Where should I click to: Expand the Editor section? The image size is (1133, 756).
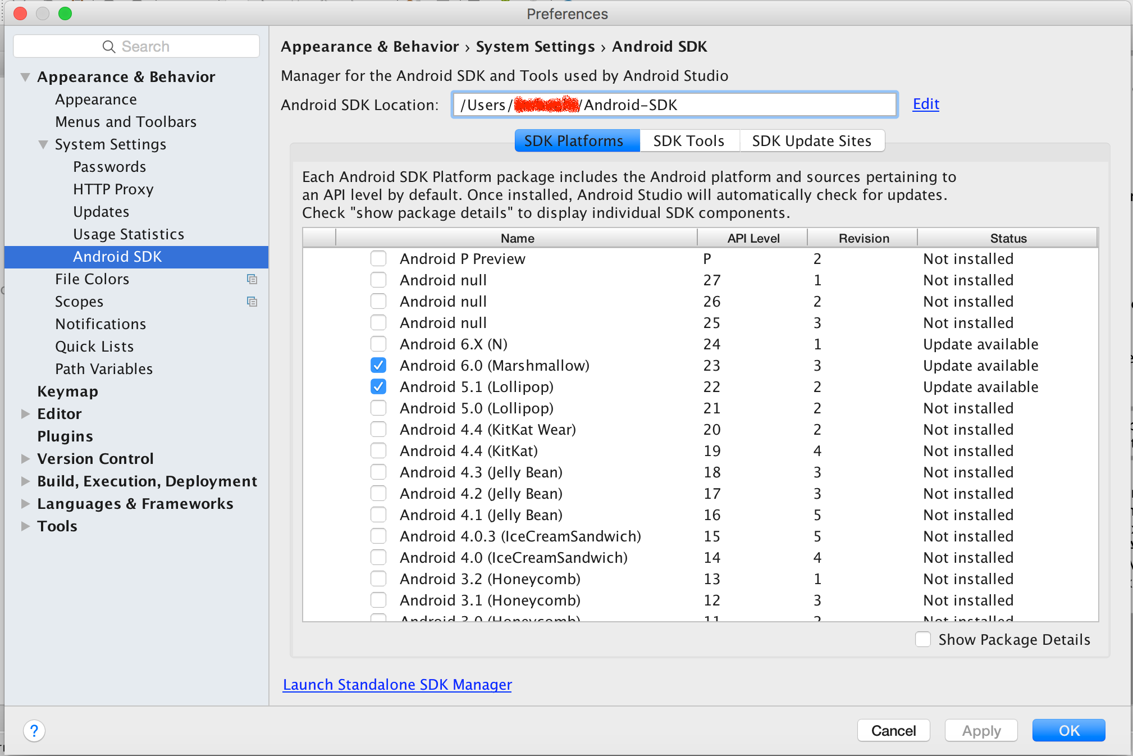[x=25, y=414]
